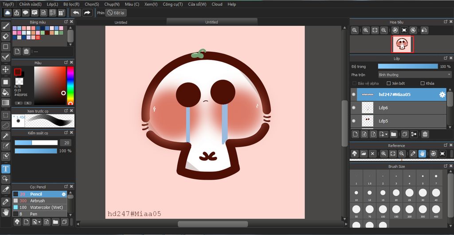Click the Redo arrow
Image resolution: width=454 pixels, height=235 pixels.
click(x=87, y=13)
